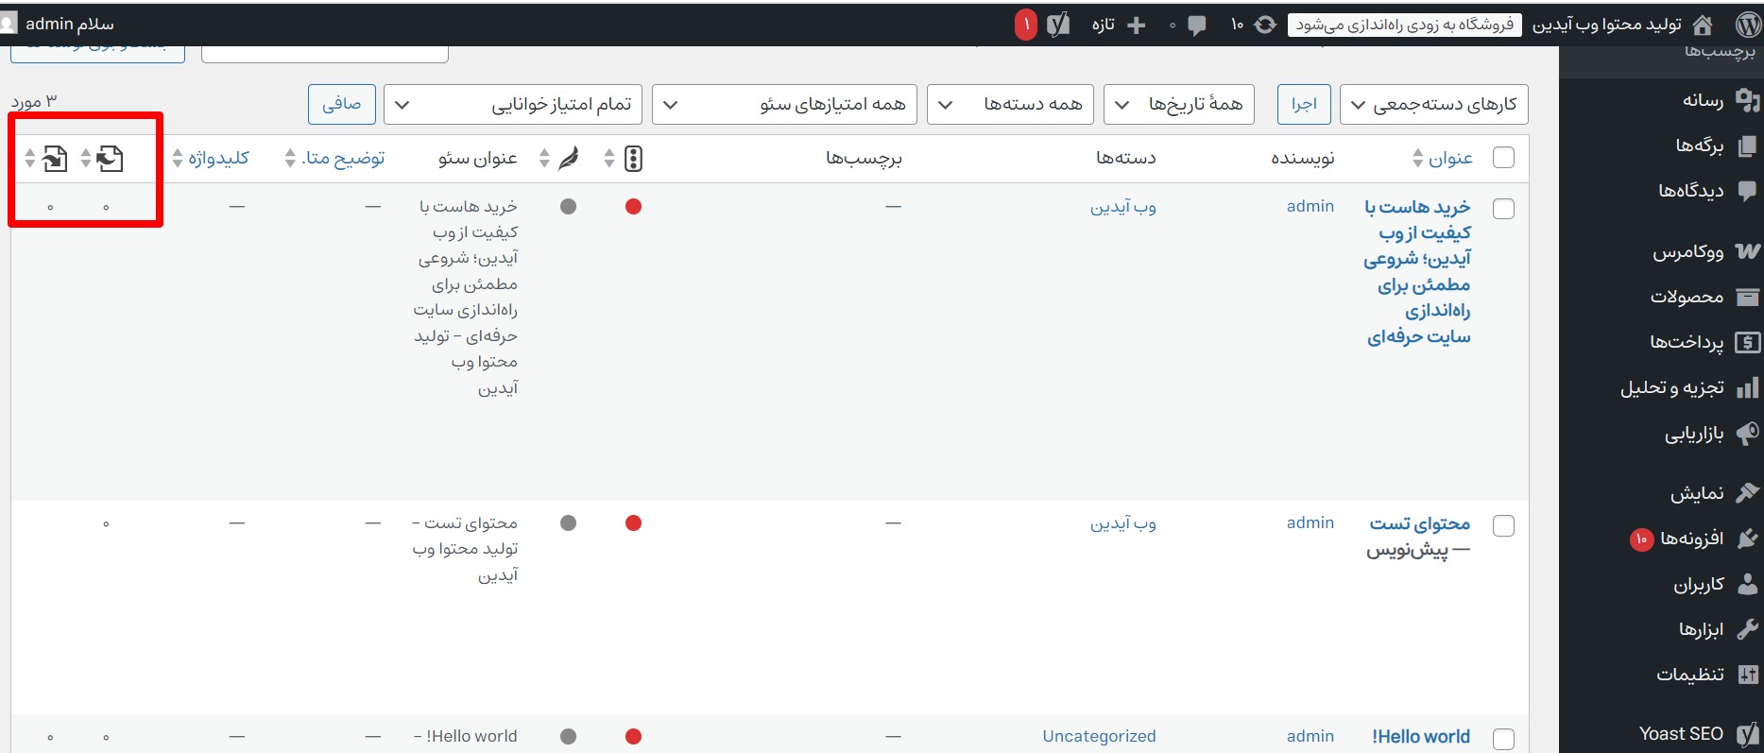Select checkbox for 'خرید هاست با کیفیت' post
The height and width of the screenshot is (753, 1764).
[1503, 209]
